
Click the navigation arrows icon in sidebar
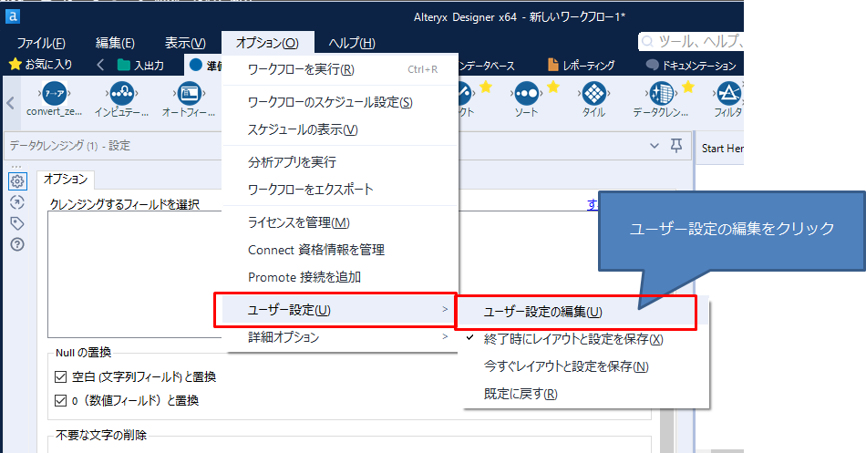pos(17,202)
